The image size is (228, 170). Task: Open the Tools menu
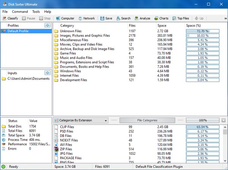pyautogui.click(x=36, y=12)
